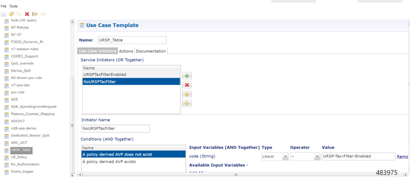
Task: Click the red X delete toolbar icon
Action: click(27, 14)
